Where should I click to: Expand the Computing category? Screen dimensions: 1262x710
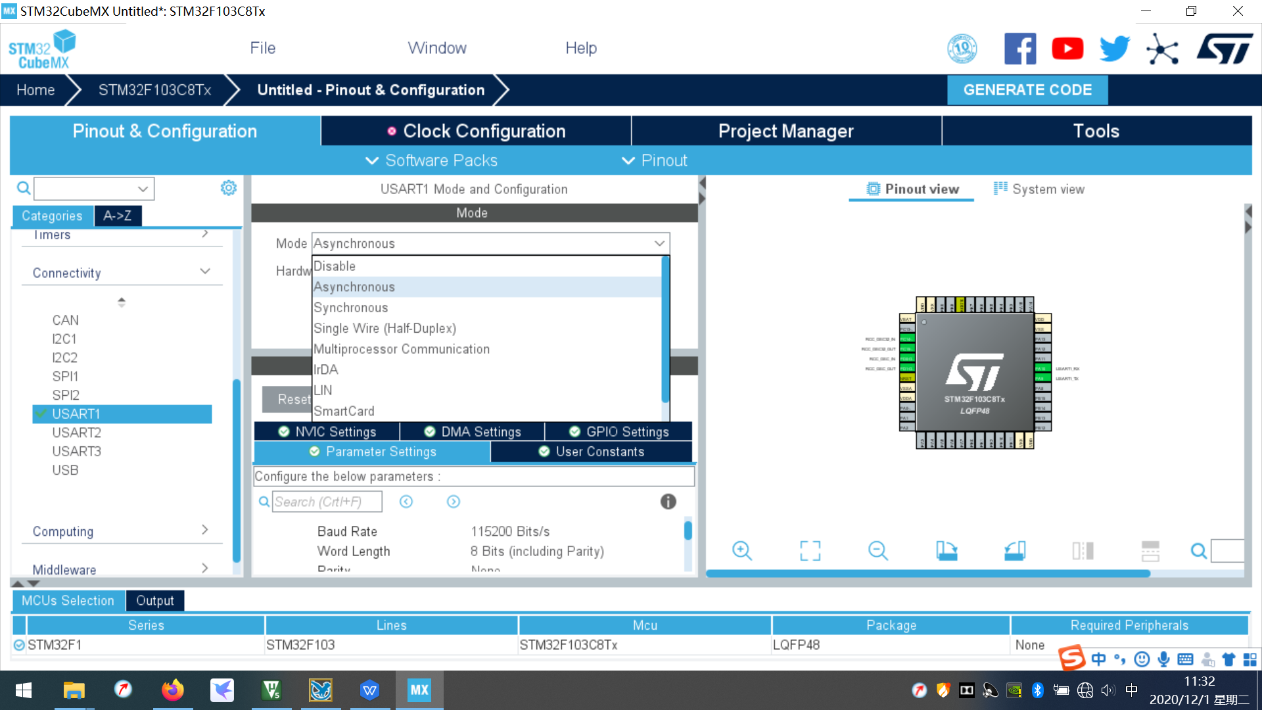205,530
